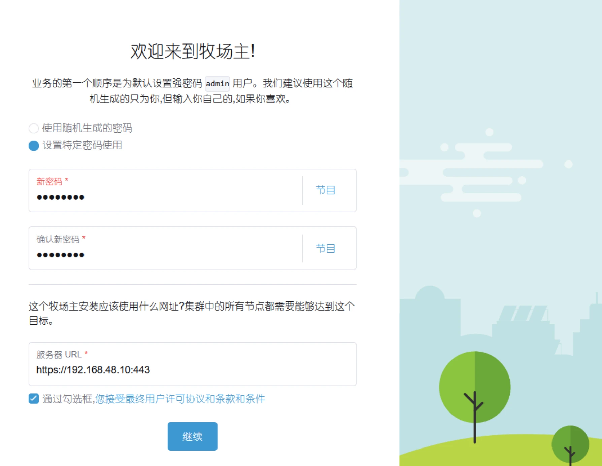Click the '使用随机生成的密码' option label text

87,128
